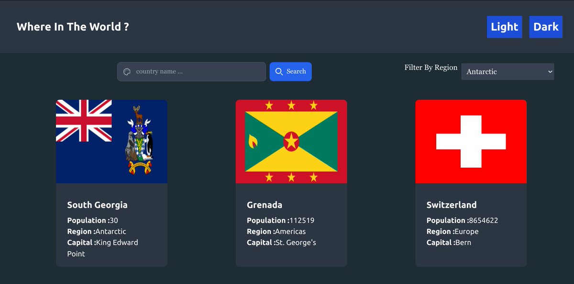Viewport: 574px width, 284px height.
Task: Switch to the Dark theme button
Action: (x=546, y=27)
